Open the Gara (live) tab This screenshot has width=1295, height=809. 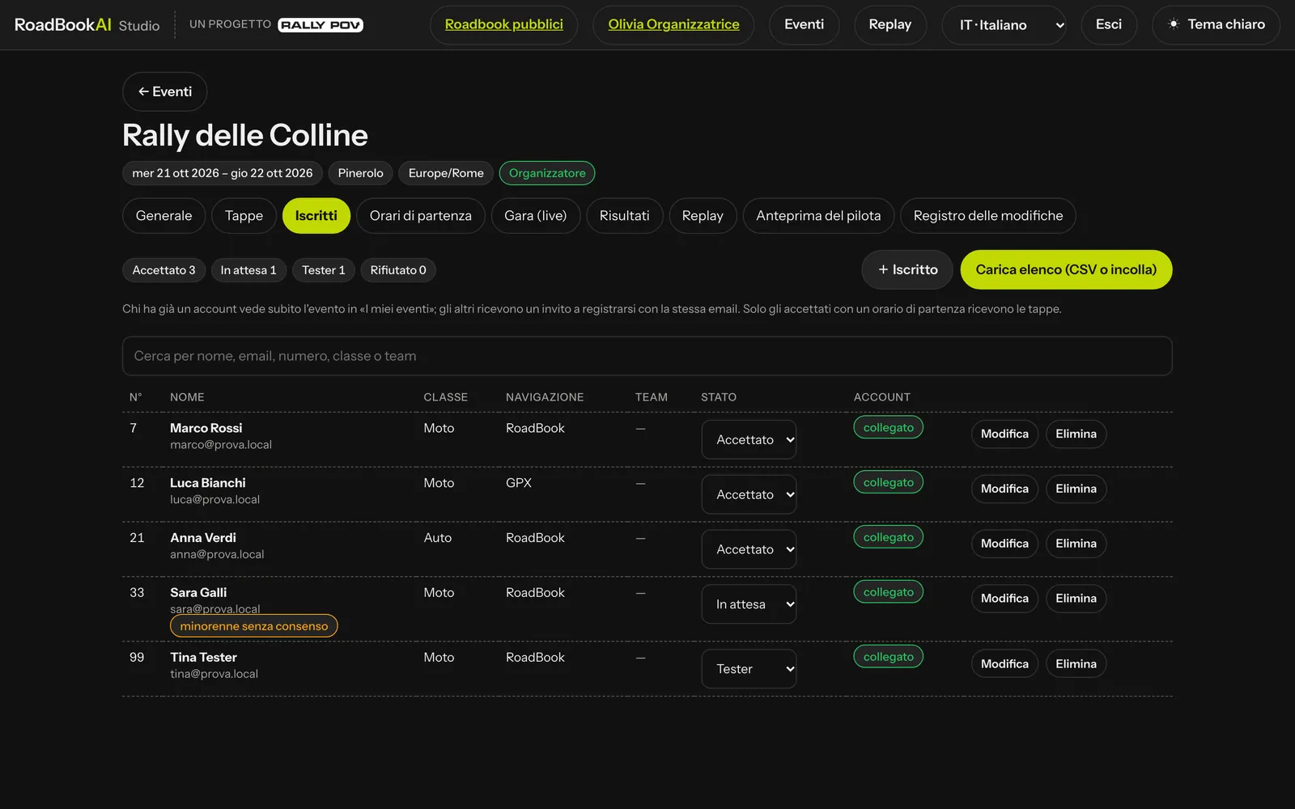[536, 216]
